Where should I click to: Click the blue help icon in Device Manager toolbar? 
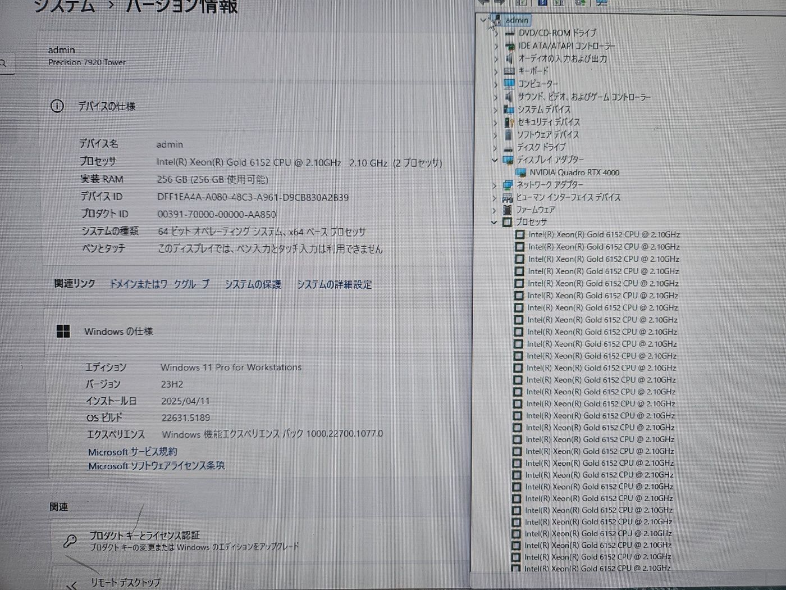tap(542, 3)
